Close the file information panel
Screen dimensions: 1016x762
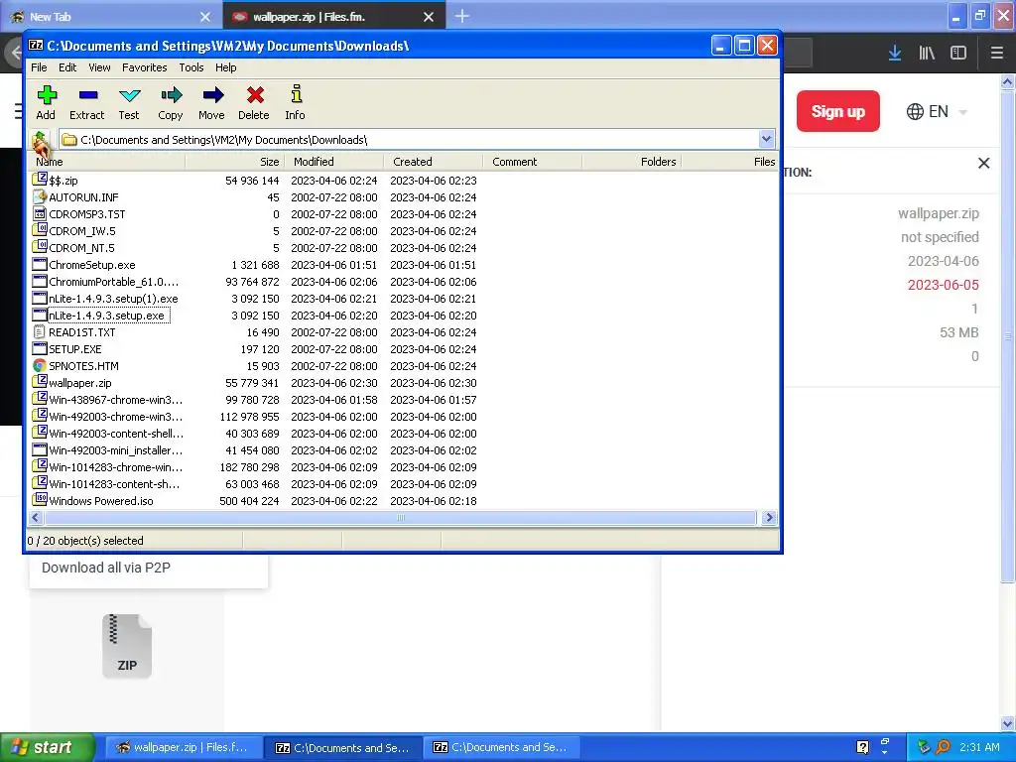click(983, 164)
